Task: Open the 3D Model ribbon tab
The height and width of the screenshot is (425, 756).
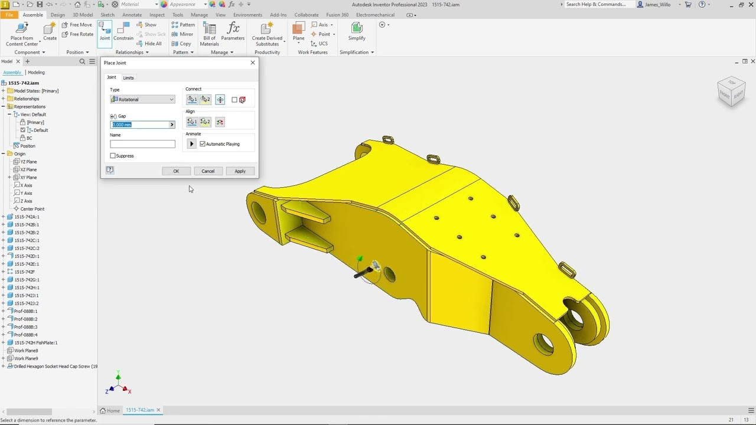Action: click(83, 15)
